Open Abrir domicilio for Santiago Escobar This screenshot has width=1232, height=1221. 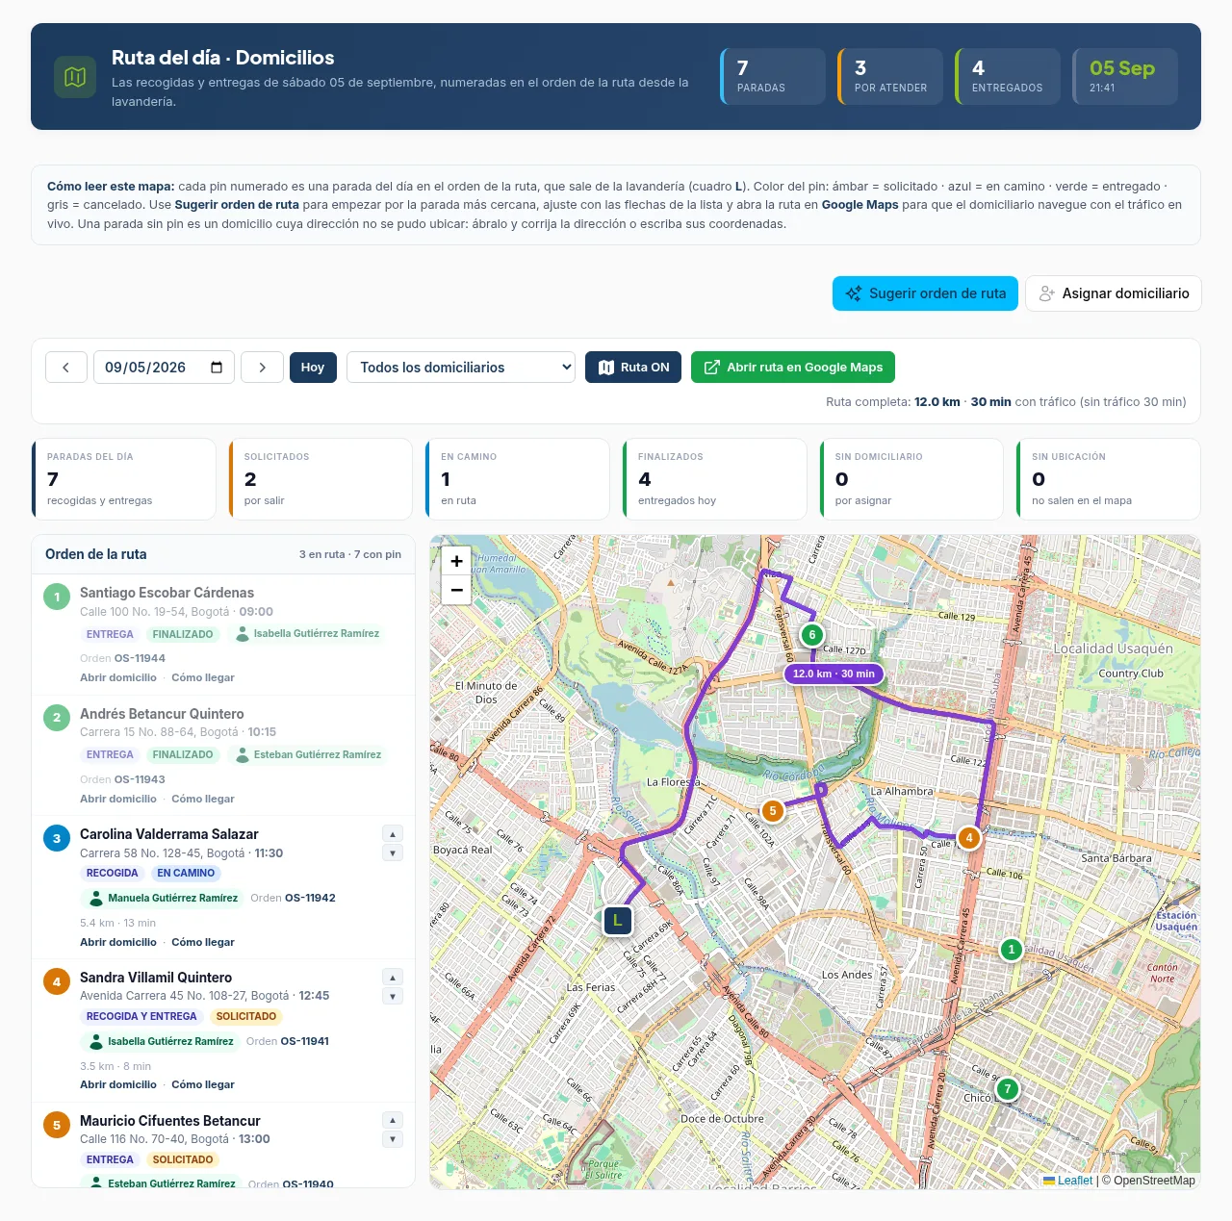click(x=118, y=678)
